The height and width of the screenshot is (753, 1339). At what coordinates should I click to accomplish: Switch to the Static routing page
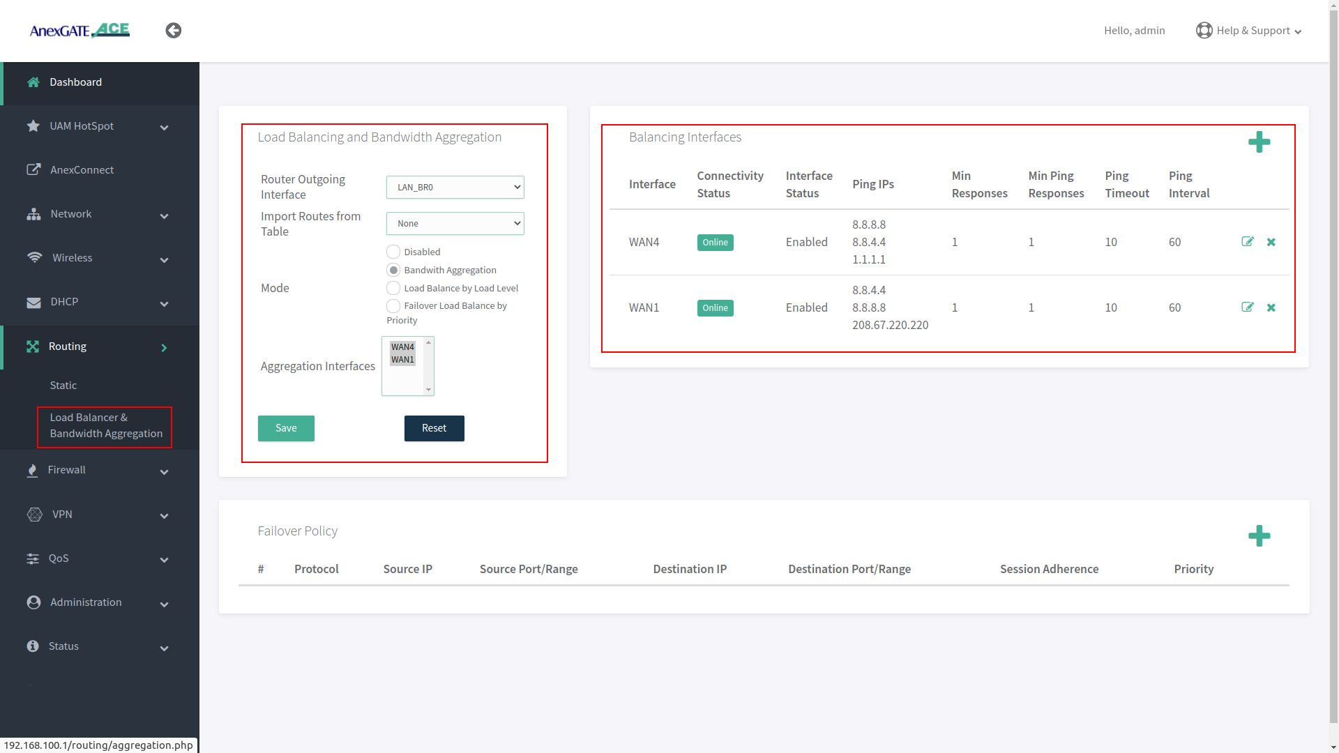click(x=63, y=385)
